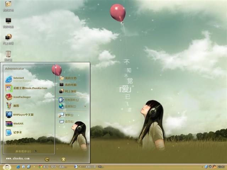
Task: Open 我的电脑 in Start menu right pane
Action: click(x=68, y=85)
